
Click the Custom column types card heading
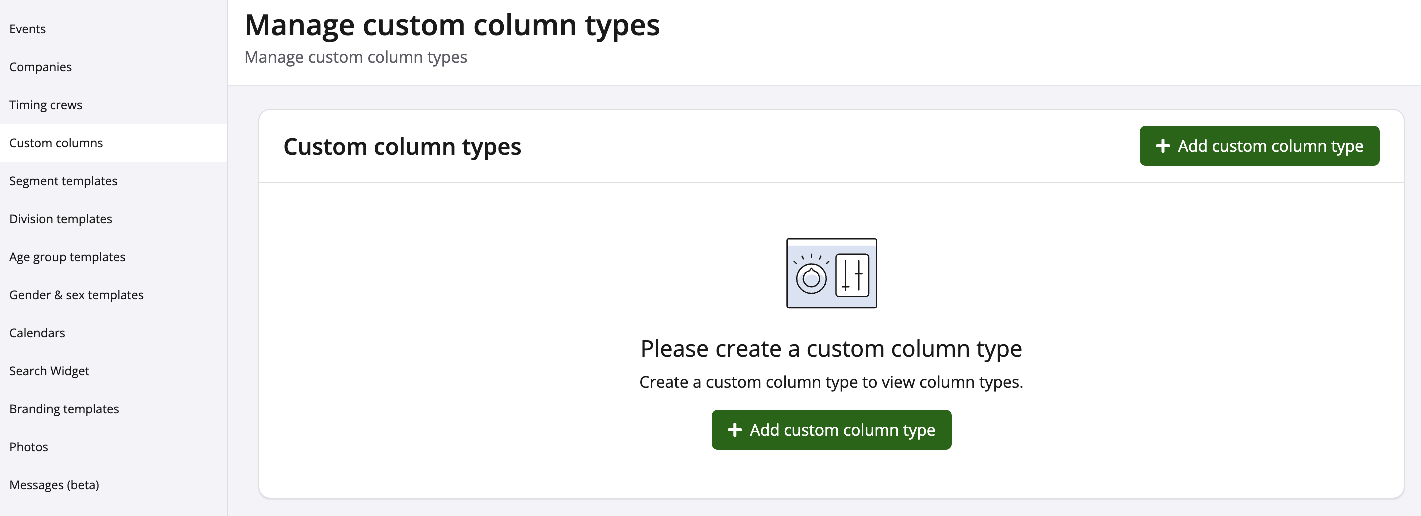tap(402, 147)
